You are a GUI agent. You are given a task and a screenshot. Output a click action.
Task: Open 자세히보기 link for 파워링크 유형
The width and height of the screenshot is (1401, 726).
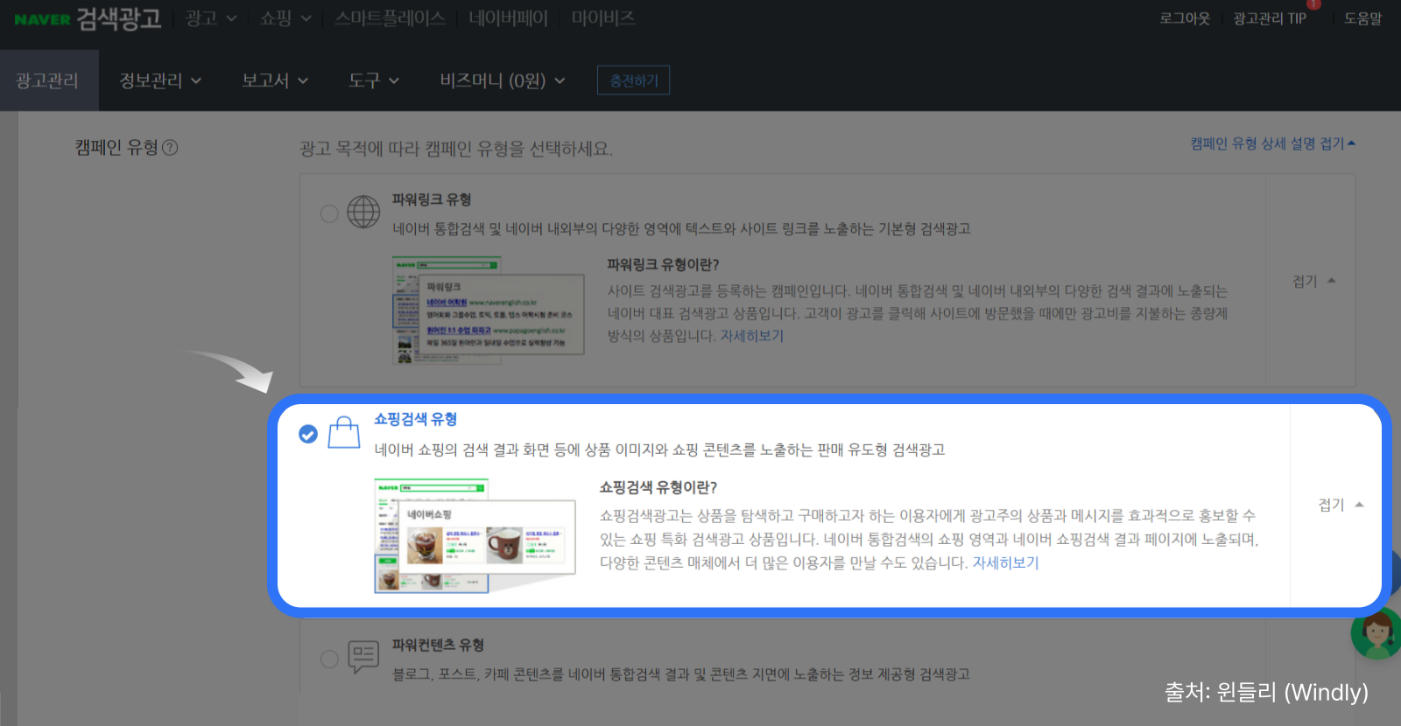[752, 336]
